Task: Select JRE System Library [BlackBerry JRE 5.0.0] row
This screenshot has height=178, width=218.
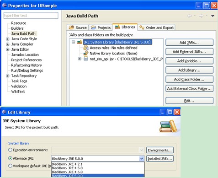Action: [x=117, y=42]
